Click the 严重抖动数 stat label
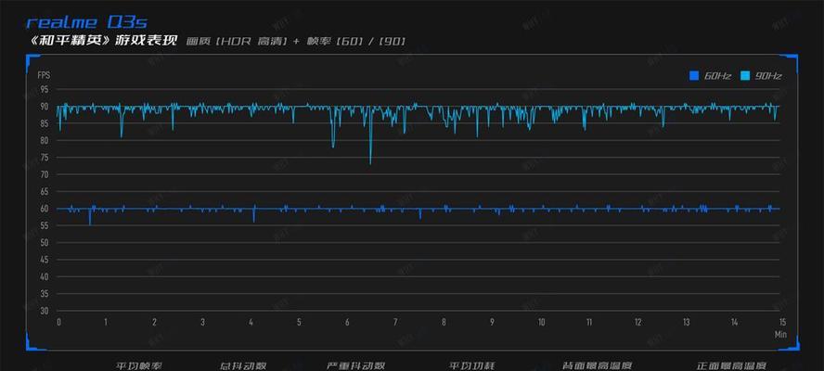 356,365
